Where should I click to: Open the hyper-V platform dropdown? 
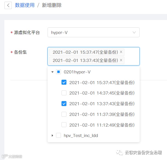pyautogui.click(x=93, y=32)
